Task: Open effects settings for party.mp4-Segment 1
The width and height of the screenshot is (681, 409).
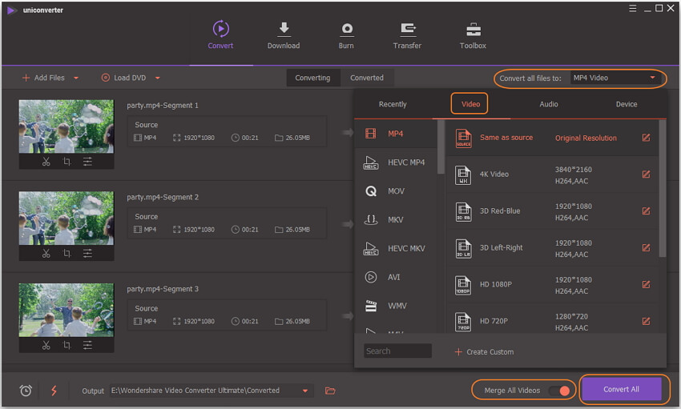Action: 87,162
